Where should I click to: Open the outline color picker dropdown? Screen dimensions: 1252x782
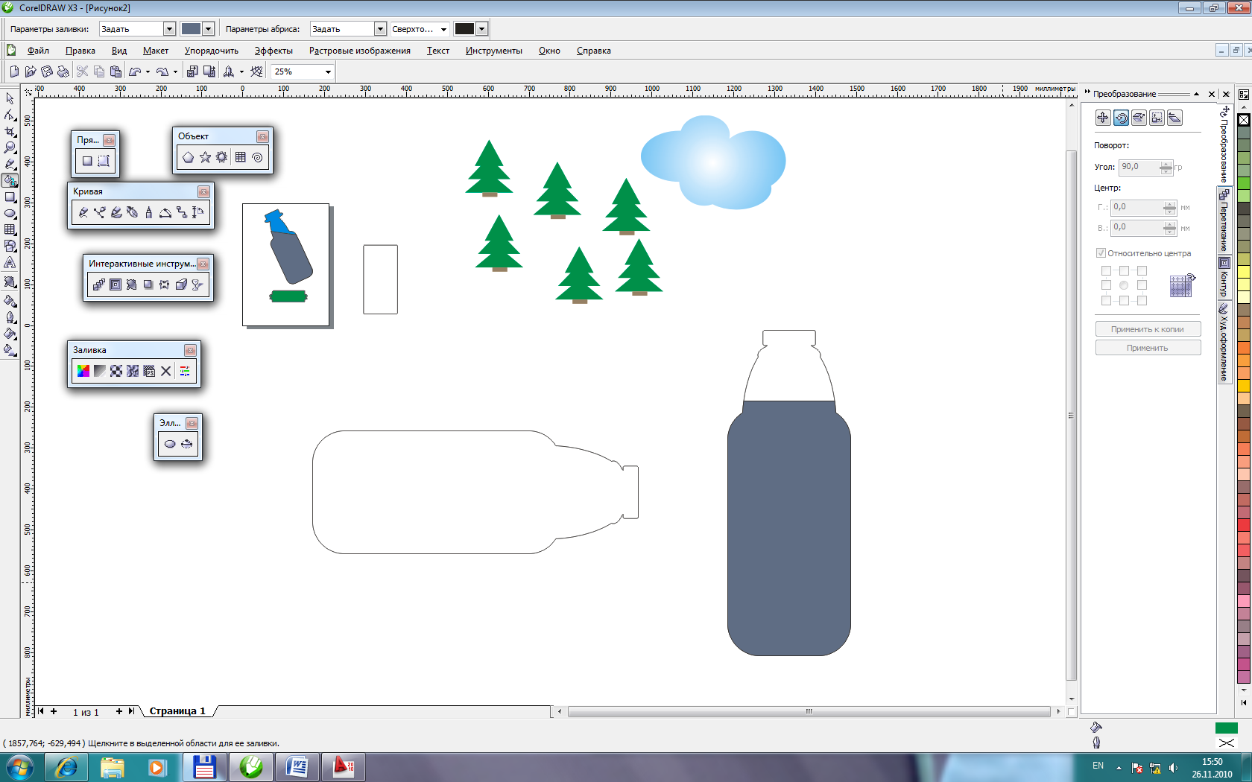click(482, 29)
